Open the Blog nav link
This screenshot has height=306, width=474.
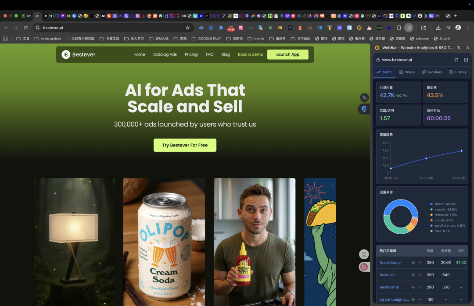click(x=226, y=54)
